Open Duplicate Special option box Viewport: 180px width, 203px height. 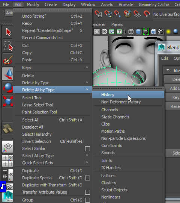point(87,178)
